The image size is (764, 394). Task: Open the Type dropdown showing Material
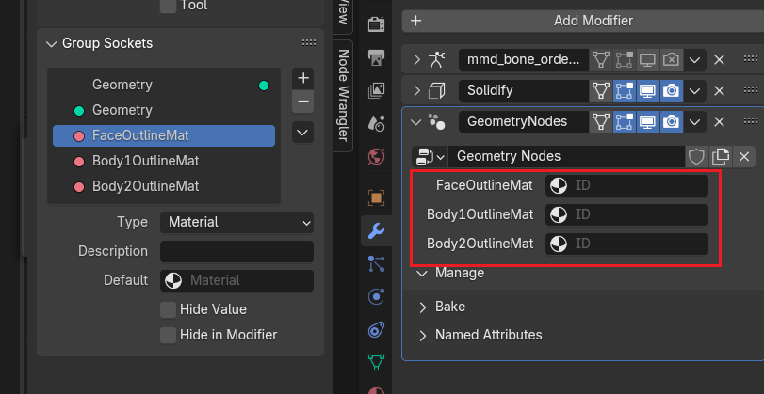236,223
